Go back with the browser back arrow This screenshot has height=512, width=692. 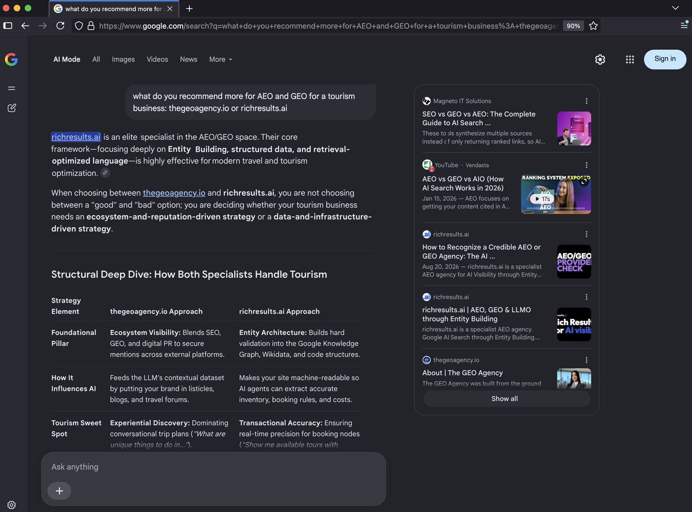pyautogui.click(x=25, y=26)
